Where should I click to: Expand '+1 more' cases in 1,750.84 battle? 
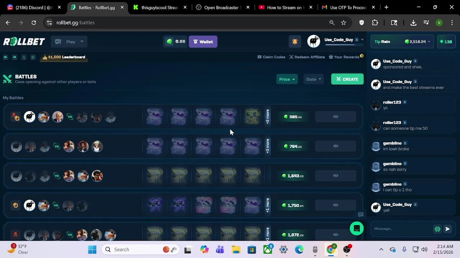[268, 205]
